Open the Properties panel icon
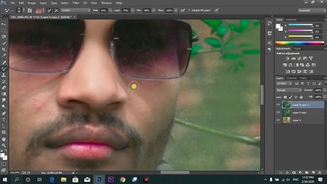Screen dimensions: 327x184 (269, 33)
